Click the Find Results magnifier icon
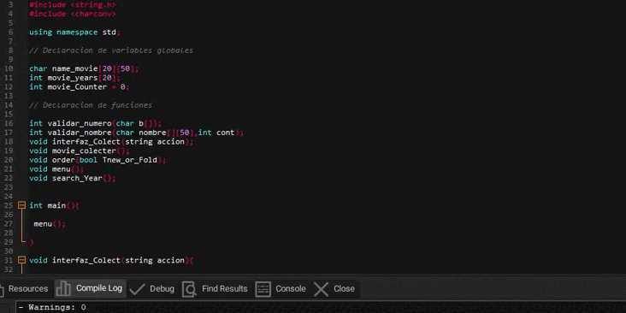The width and height of the screenshot is (626, 313). (x=189, y=289)
